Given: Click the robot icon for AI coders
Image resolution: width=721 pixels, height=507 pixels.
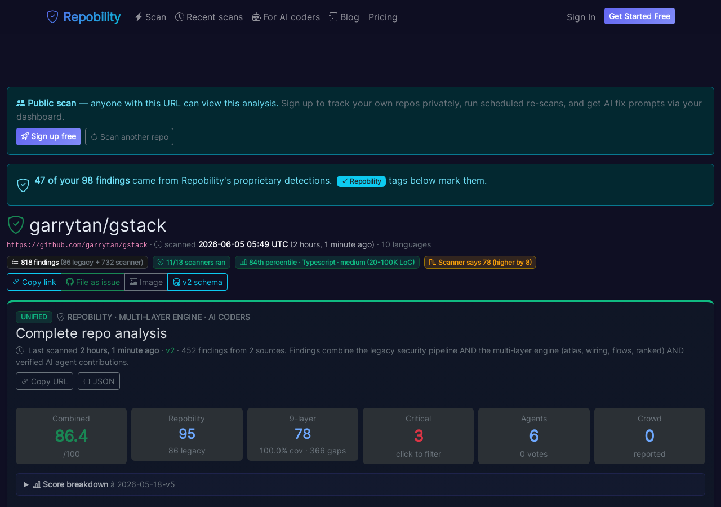Looking at the screenshot, I should point(256,17).
